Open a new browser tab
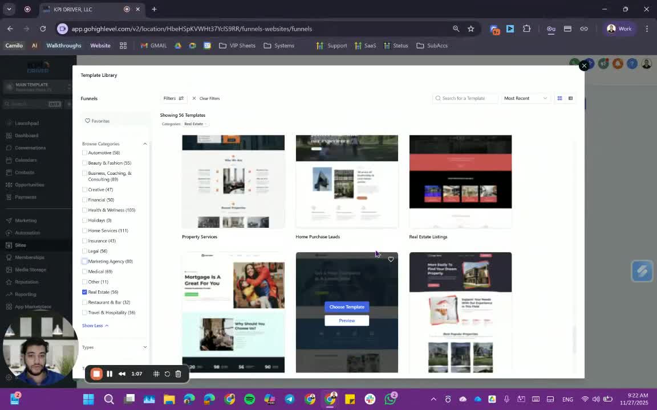657x410 pixels. click(x=154, y=9)
